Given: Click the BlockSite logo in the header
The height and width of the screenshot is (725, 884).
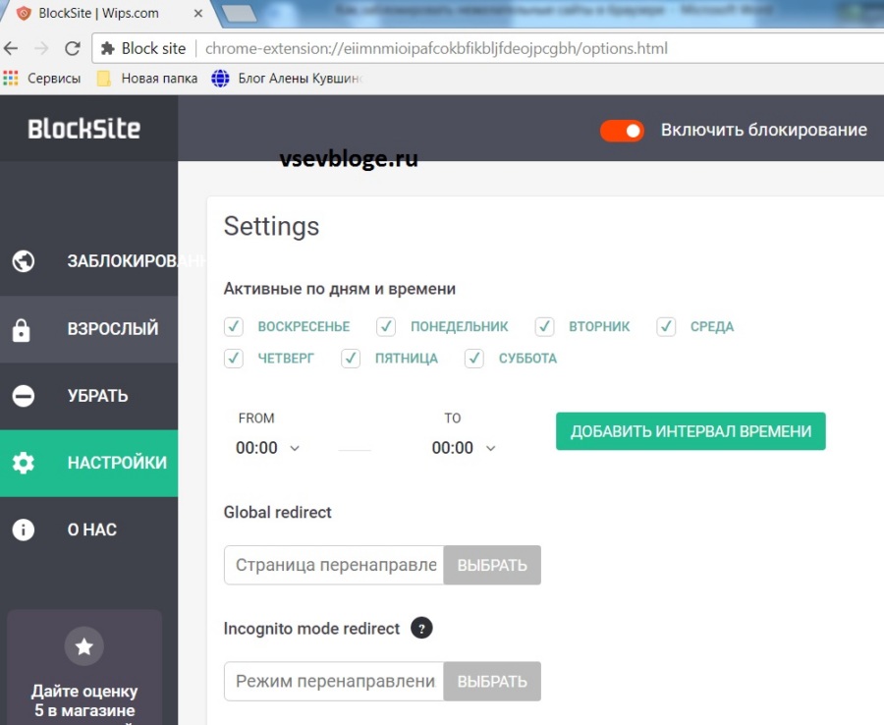Looking at the screenshot, I should [x=86, y=128].
